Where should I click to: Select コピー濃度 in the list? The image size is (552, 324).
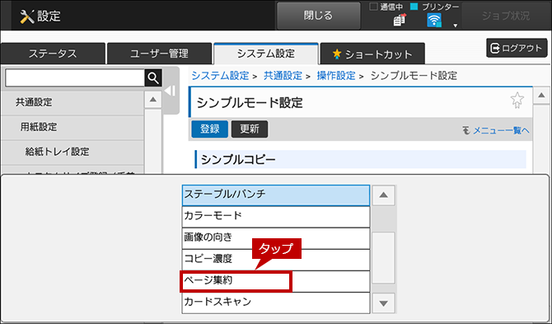coord(276,260)
